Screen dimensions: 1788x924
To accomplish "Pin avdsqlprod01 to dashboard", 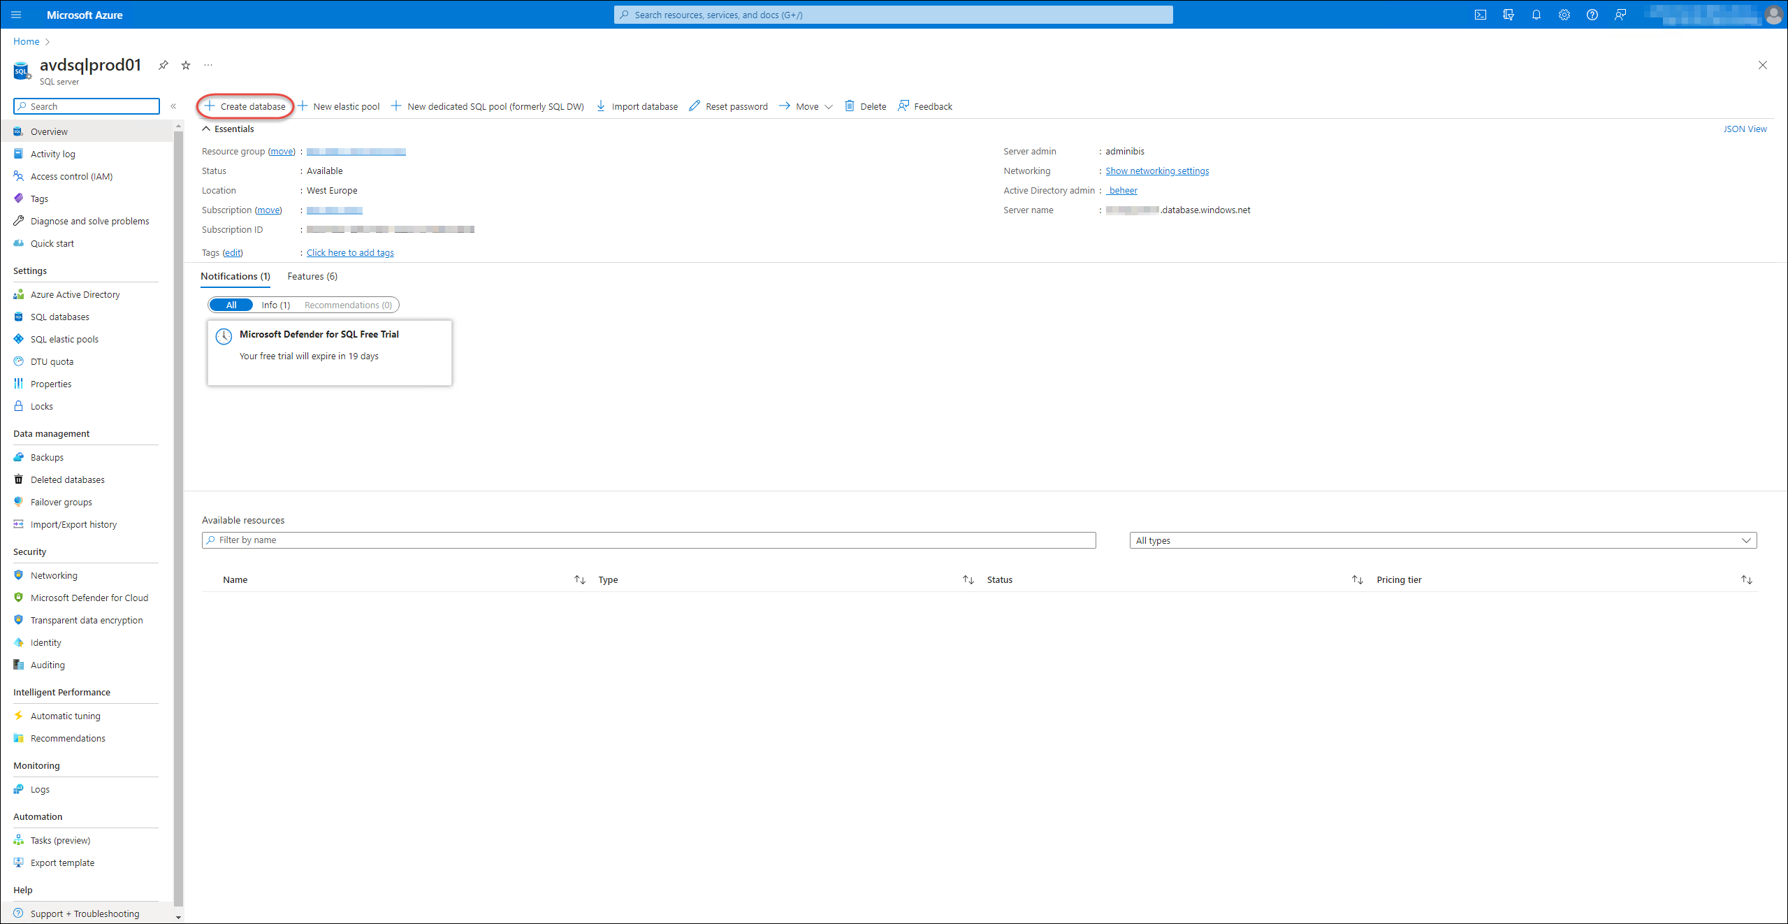I will (163, 65).
